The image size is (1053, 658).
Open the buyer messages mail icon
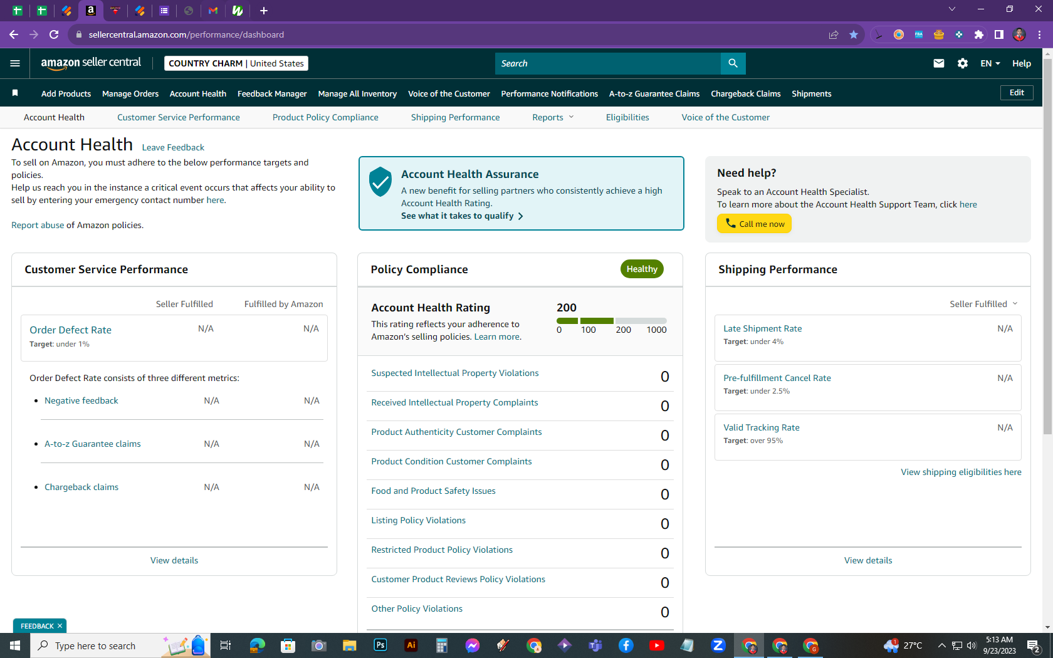click(938, 63)
